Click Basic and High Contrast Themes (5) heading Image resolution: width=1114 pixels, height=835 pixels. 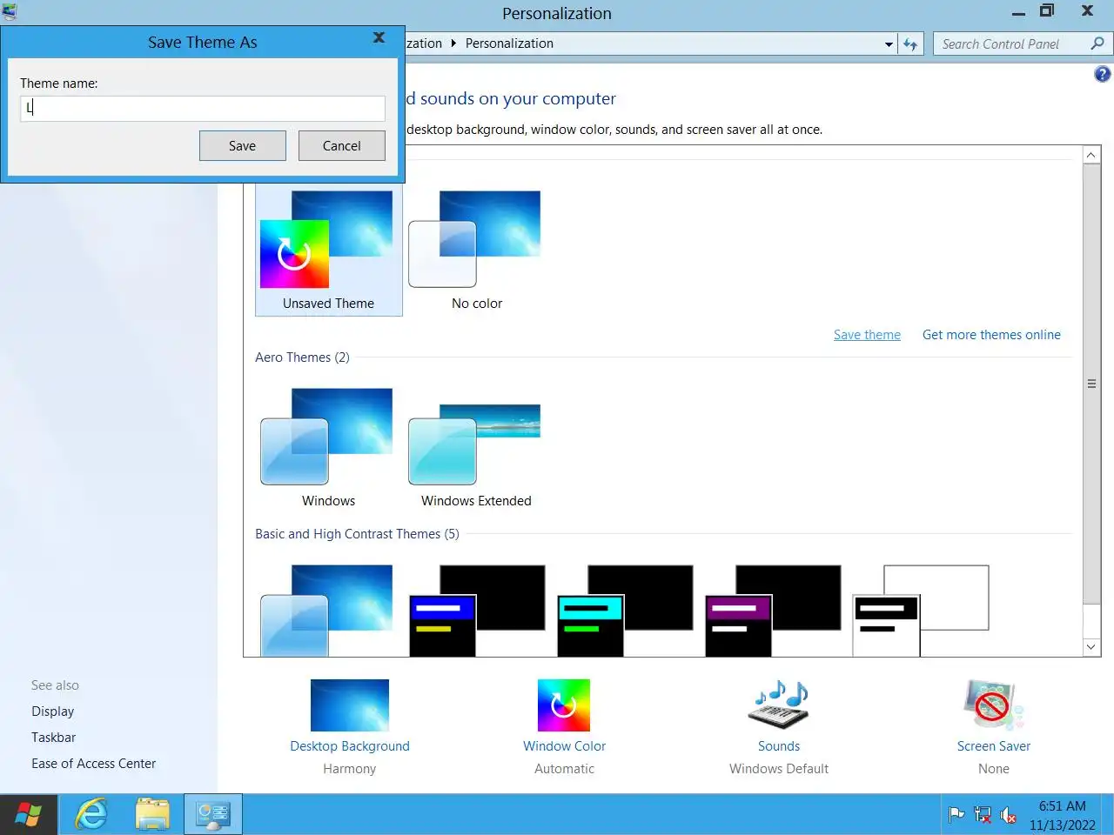[357, 534]
